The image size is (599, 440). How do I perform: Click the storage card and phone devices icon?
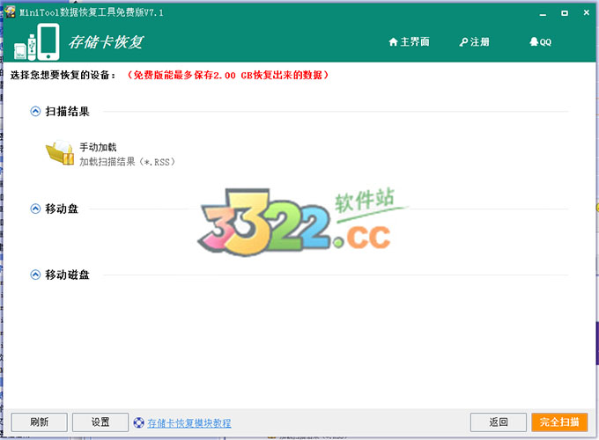[x=37, y=41]
